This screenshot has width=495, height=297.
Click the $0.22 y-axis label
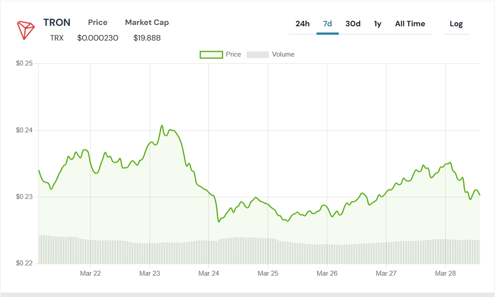[x=24, y=263]
